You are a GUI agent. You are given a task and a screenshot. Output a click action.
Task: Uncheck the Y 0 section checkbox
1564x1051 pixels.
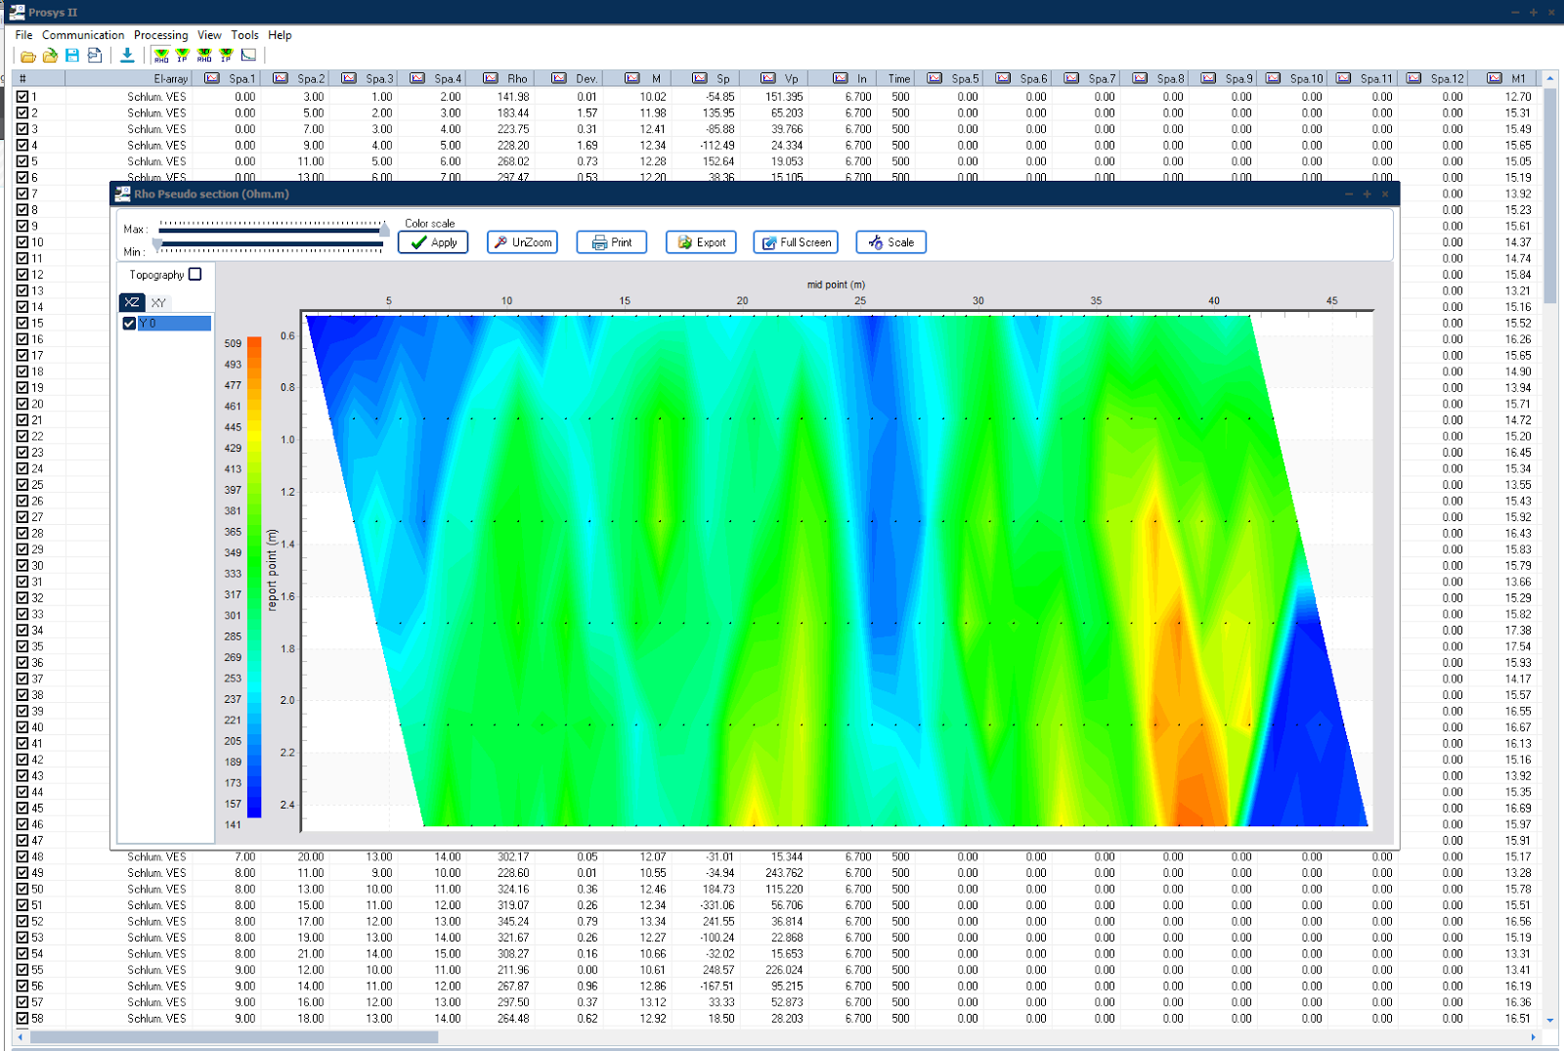[x=129, y=324]
